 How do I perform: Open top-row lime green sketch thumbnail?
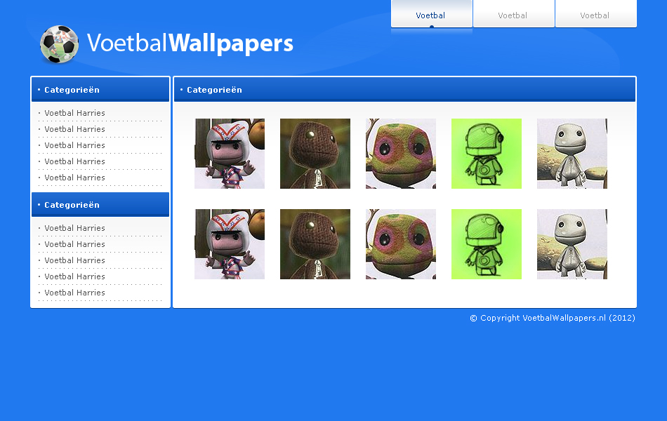(487, 154)
